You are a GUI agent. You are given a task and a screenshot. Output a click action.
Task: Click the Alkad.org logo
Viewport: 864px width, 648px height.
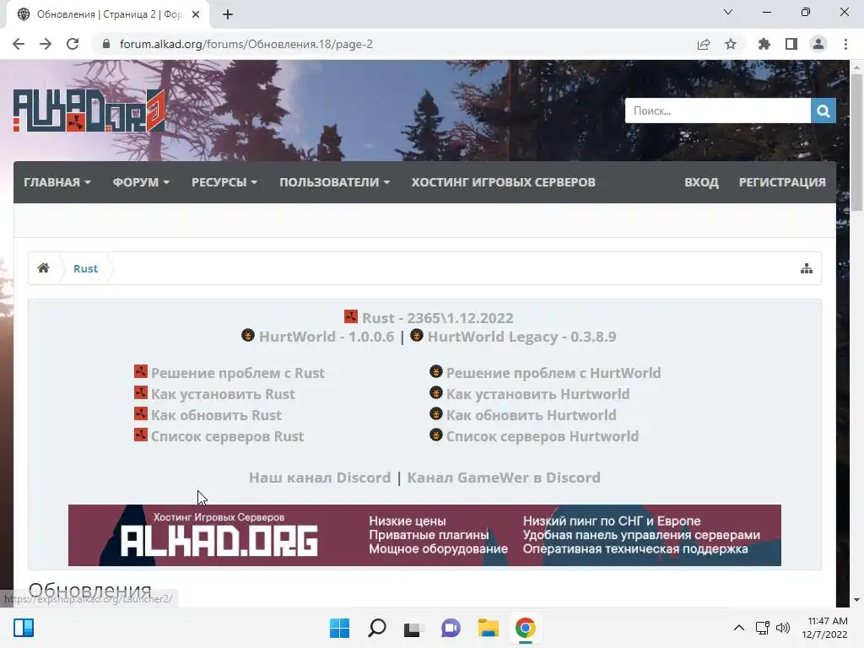coord(89,111)
